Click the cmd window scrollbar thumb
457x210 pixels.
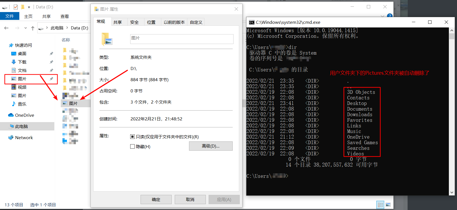(452, 36)
